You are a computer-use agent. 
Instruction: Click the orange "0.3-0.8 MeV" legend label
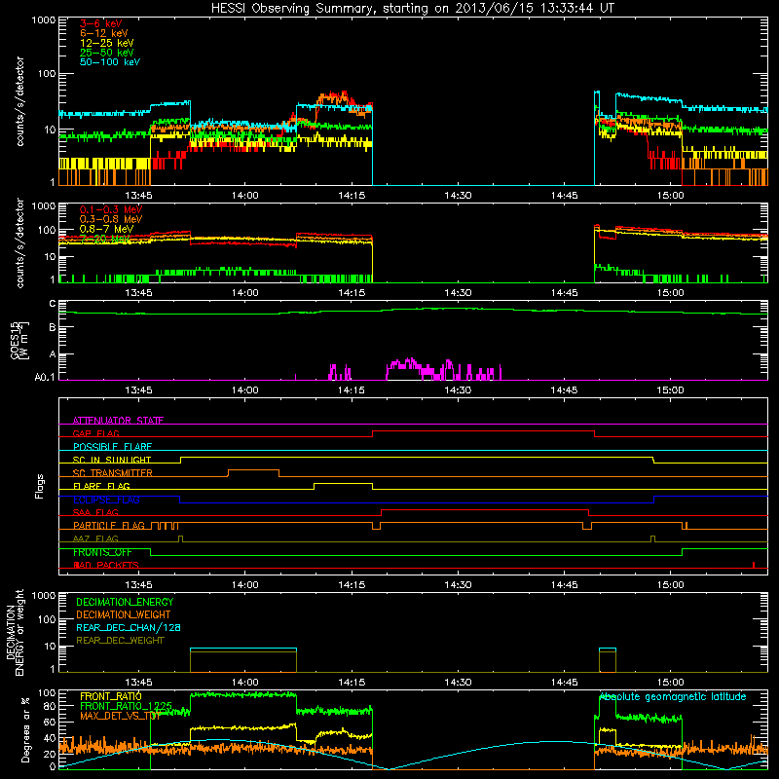tap(111, 219)
